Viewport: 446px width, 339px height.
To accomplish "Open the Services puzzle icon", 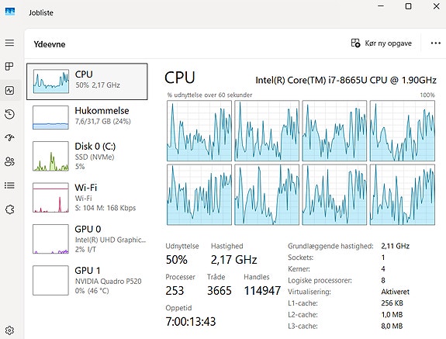I will (x=9, y=209).
